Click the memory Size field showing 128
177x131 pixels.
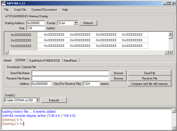click(35, 28)
